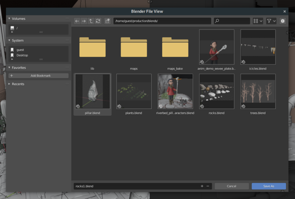Expand the System bookmarks list arrow

[x=12, y=59]
